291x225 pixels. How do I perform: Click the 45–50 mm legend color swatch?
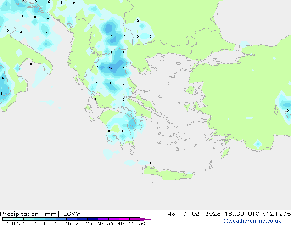(135, 219)
